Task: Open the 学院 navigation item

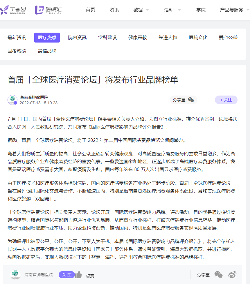Action: 201,10
